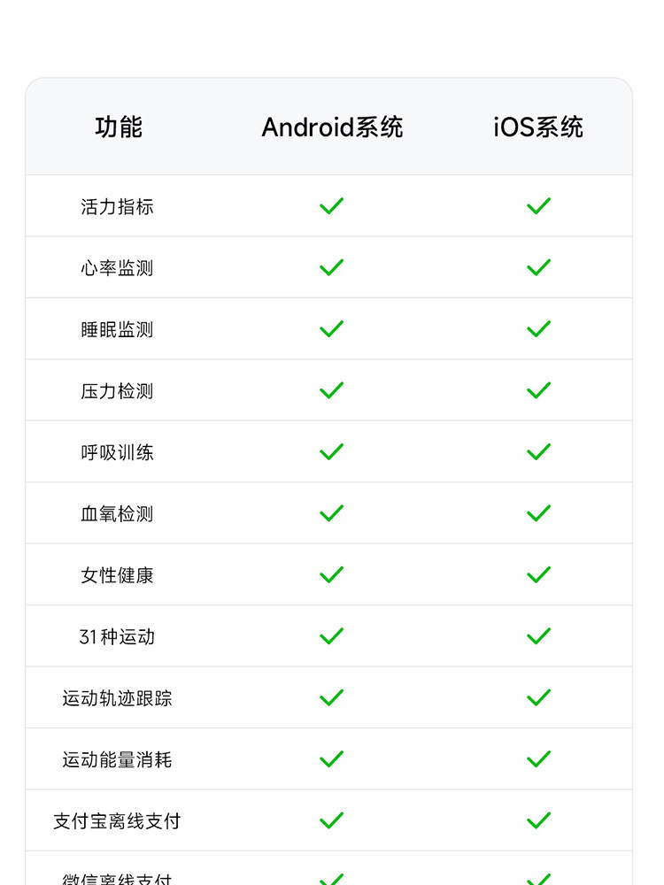Click the iOS checkmark for 心率监测

pyautogui.click(x=538, y=267)
